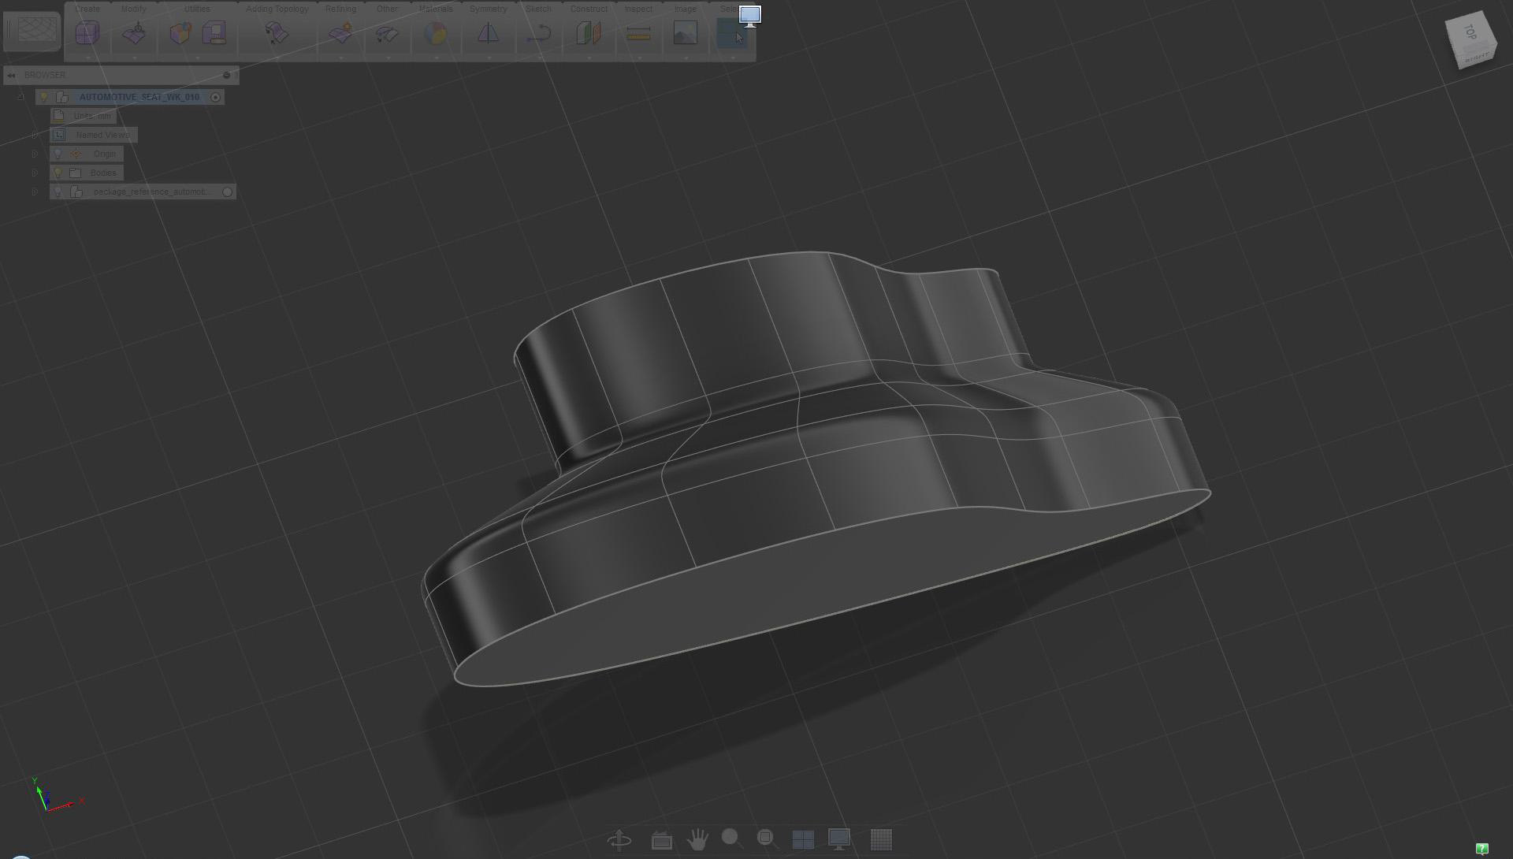Viewport: 1513px width, 859px height.
Task: Activate the Pan hand tool
Action: [x=697, y=840]
